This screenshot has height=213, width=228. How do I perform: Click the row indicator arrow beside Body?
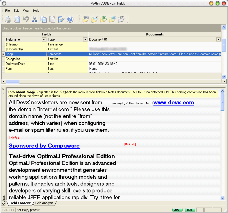3,54
